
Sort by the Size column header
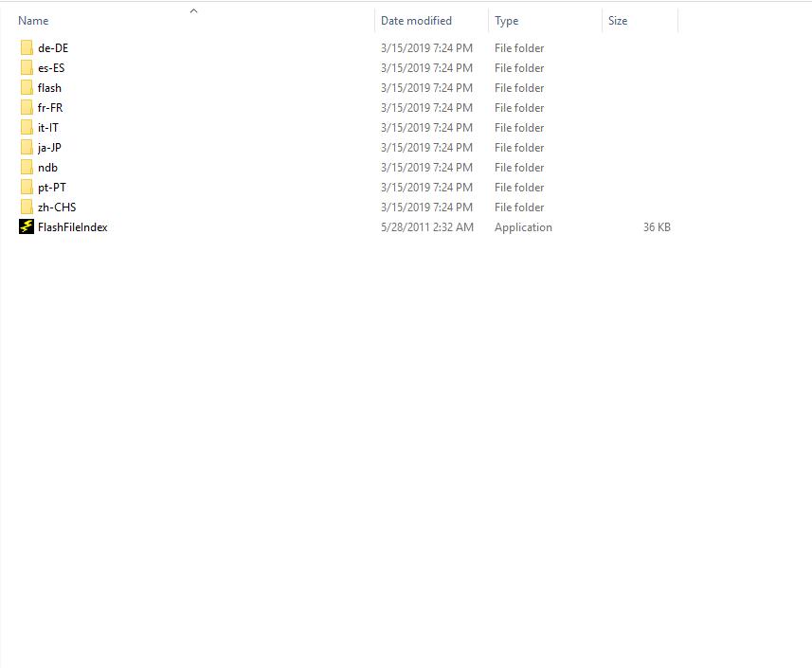[x=617, y=21]
